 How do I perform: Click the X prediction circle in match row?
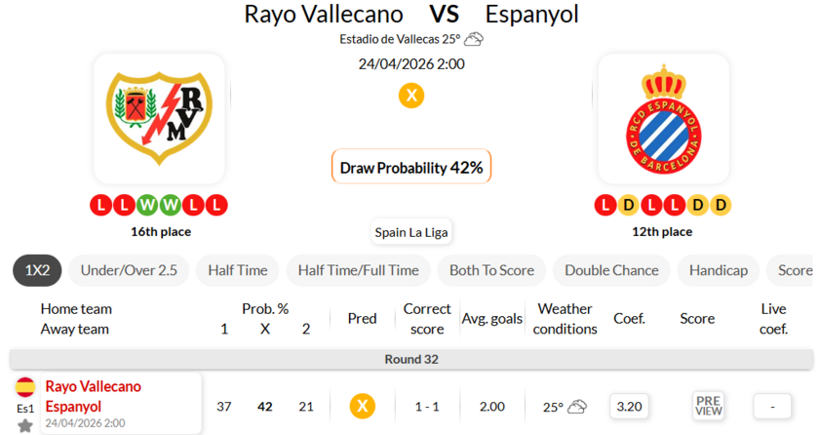click(362, 405)
